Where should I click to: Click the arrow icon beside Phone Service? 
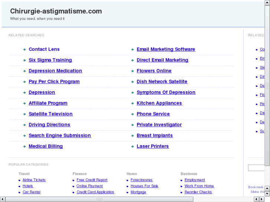pyautogui.click(x=133, y=114)
